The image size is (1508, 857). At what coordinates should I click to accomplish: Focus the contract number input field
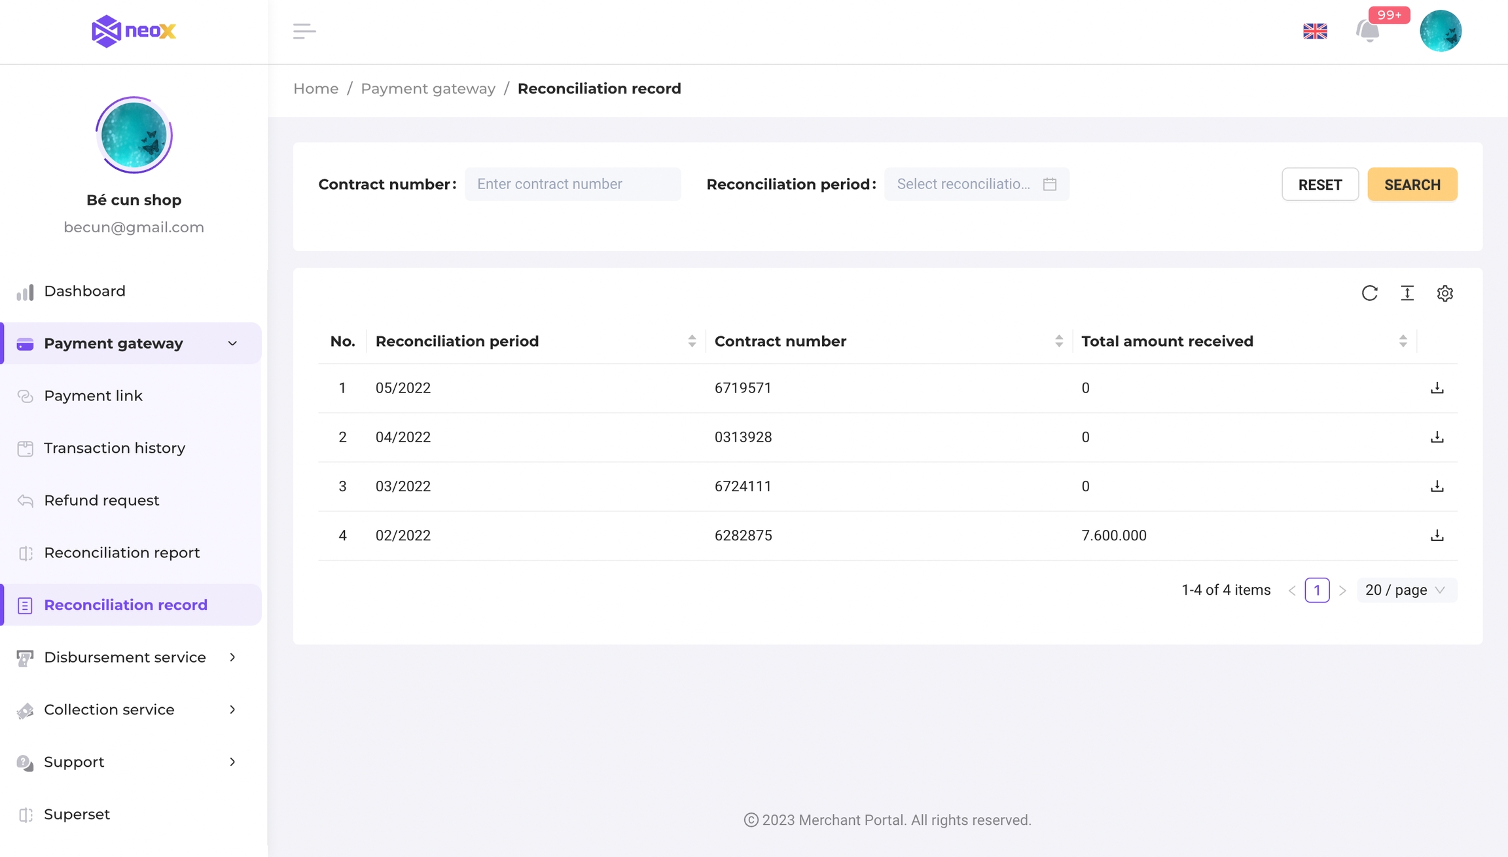(573, 184)
